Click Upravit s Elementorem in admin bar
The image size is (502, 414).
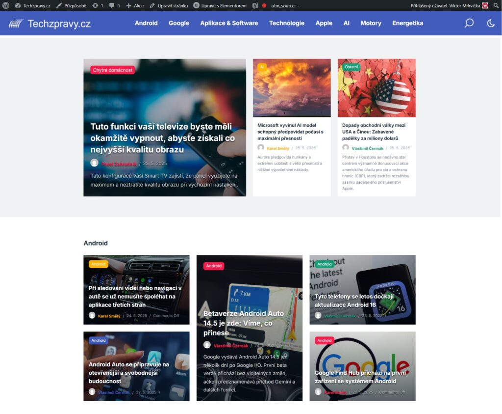click(224, 5)
